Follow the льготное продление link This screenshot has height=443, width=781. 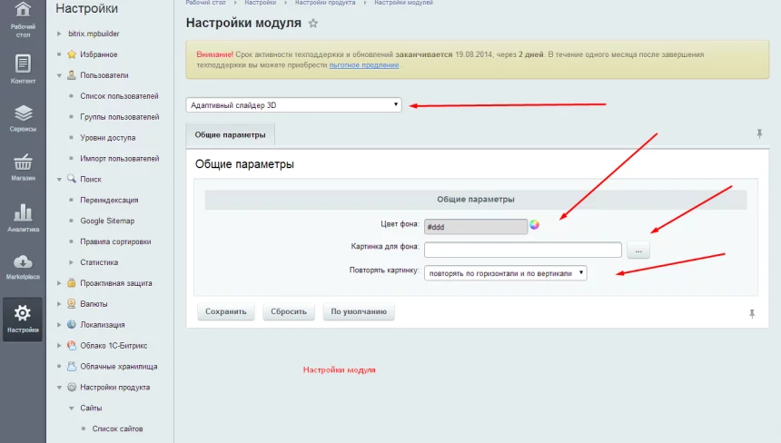click(x=363, y=65)
